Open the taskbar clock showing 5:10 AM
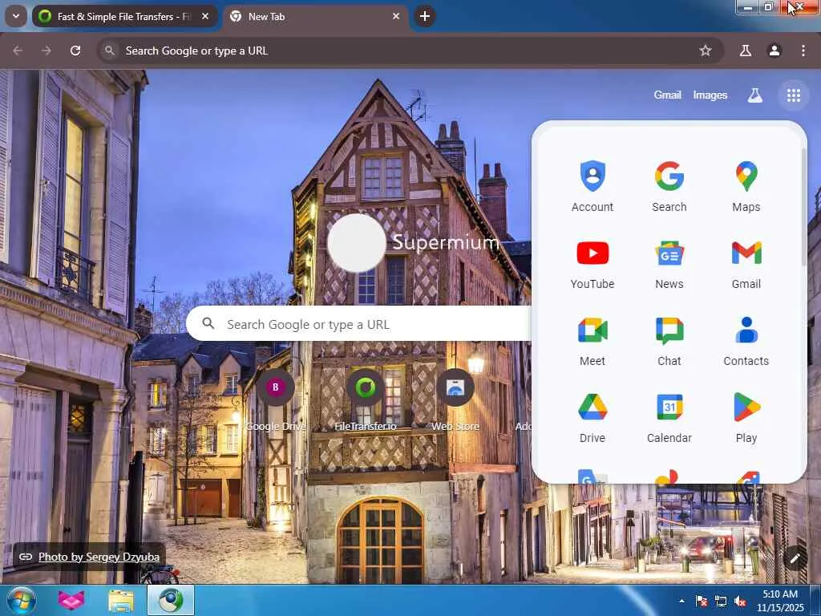 coord(780,601)
